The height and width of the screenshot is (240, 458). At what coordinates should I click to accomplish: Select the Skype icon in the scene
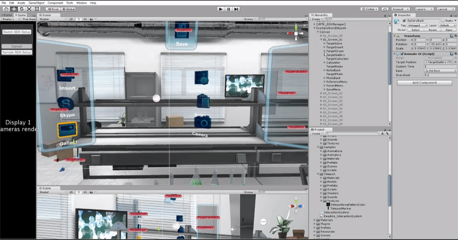click(66, 104)
